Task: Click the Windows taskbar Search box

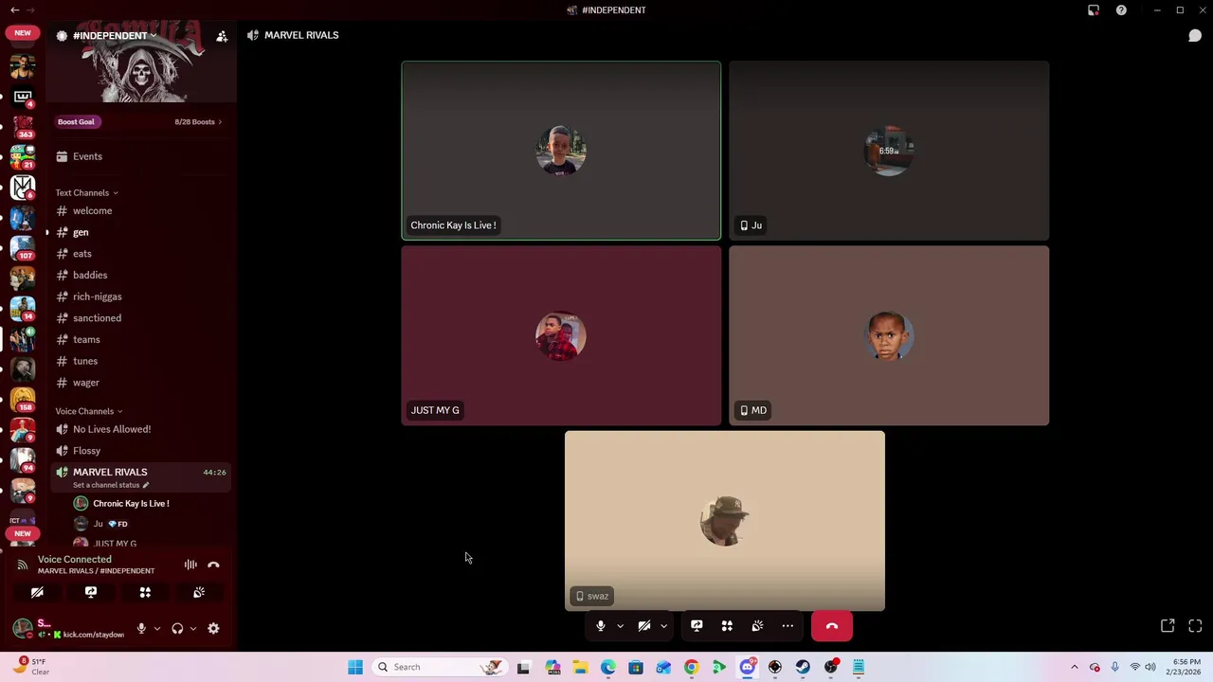Action: point(439,667)
